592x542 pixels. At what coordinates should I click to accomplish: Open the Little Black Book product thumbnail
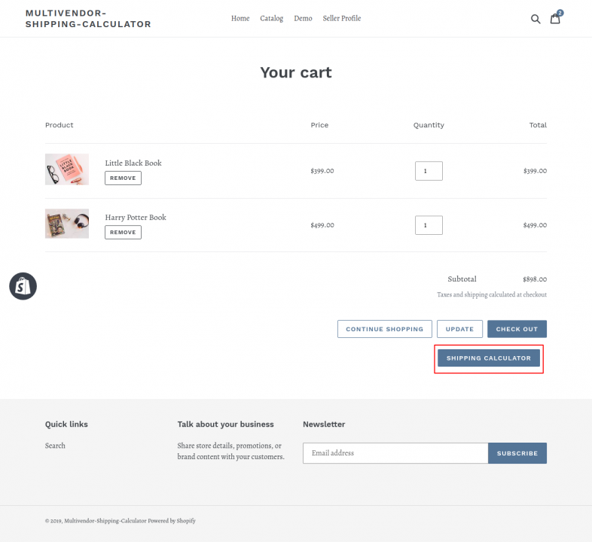(67, 169)
